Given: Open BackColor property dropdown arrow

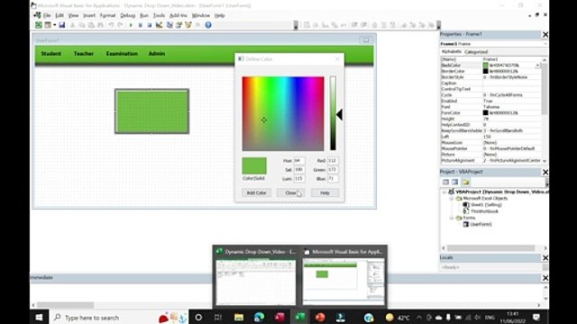Looking at the screenshot, I should point(537,65).
